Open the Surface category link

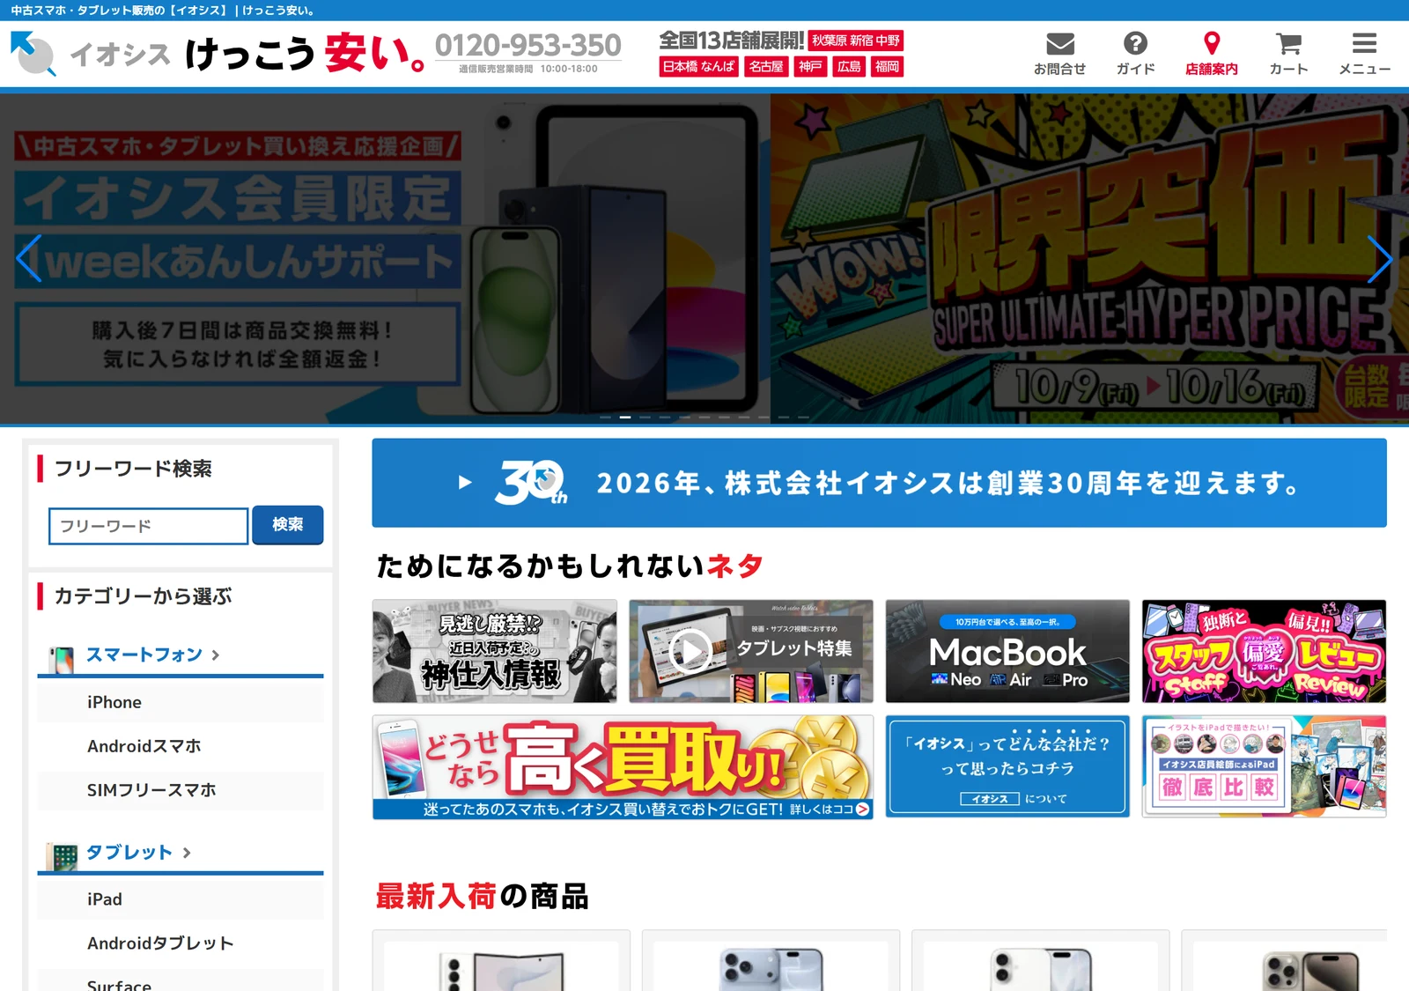click(181, 980)
